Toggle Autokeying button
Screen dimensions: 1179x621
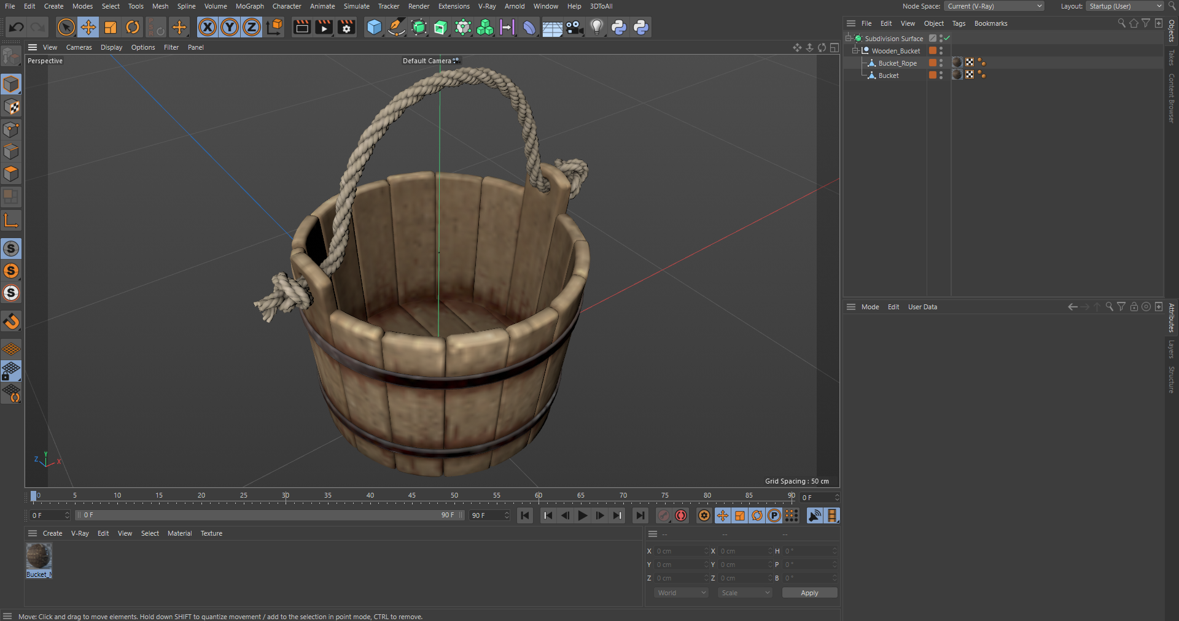click(x=681, y=515)
